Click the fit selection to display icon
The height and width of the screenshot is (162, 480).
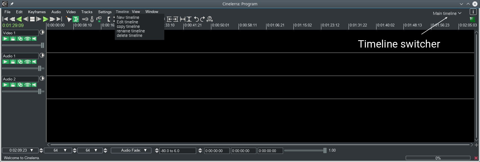[x=183, y=19]
